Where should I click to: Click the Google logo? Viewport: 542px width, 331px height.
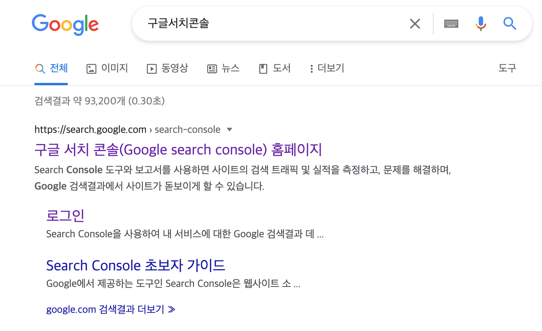point(65,24)
